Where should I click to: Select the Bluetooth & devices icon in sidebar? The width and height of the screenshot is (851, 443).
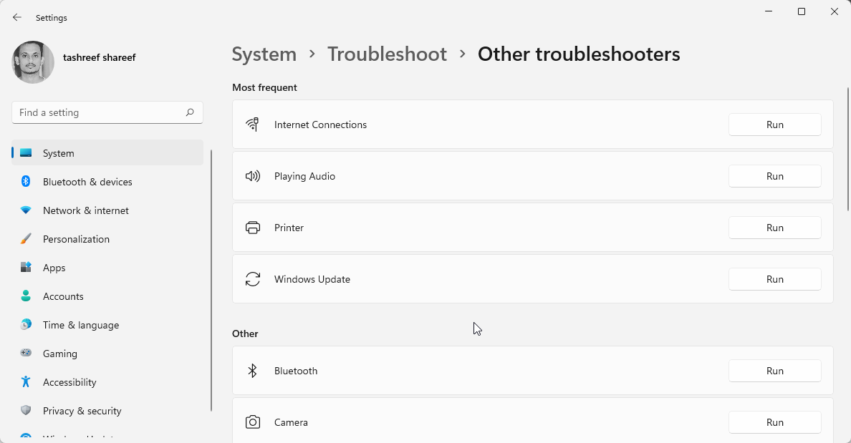[26, 182]
